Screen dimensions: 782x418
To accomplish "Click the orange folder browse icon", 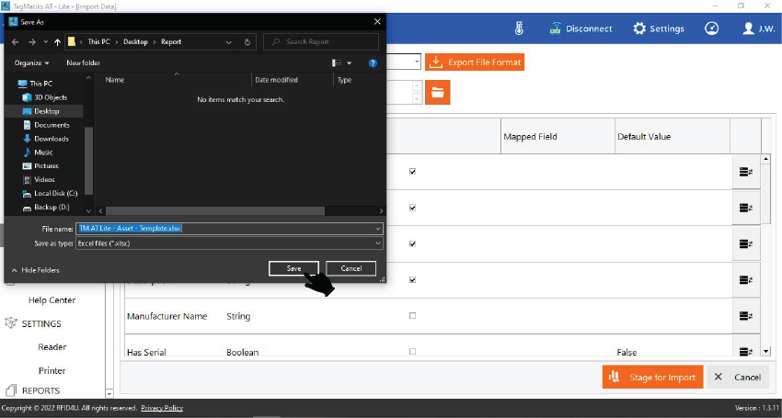I will (437, 93).
